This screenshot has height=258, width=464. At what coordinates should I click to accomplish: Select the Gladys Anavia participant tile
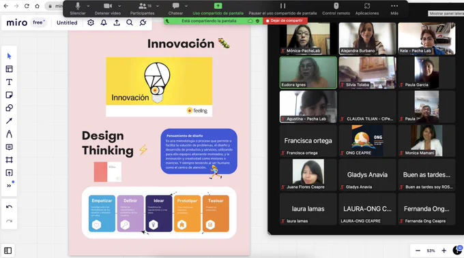pyautogui.click(x=367, y=175)
